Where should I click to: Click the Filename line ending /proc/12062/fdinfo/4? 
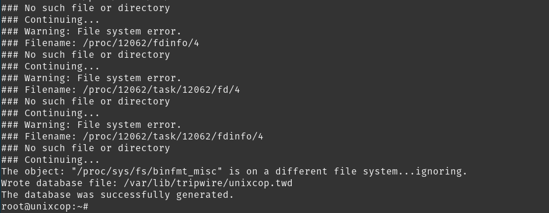[100, 43]
